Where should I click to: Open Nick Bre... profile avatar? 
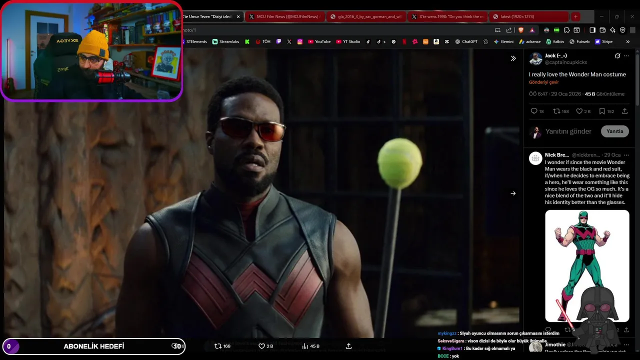[535, 158]
